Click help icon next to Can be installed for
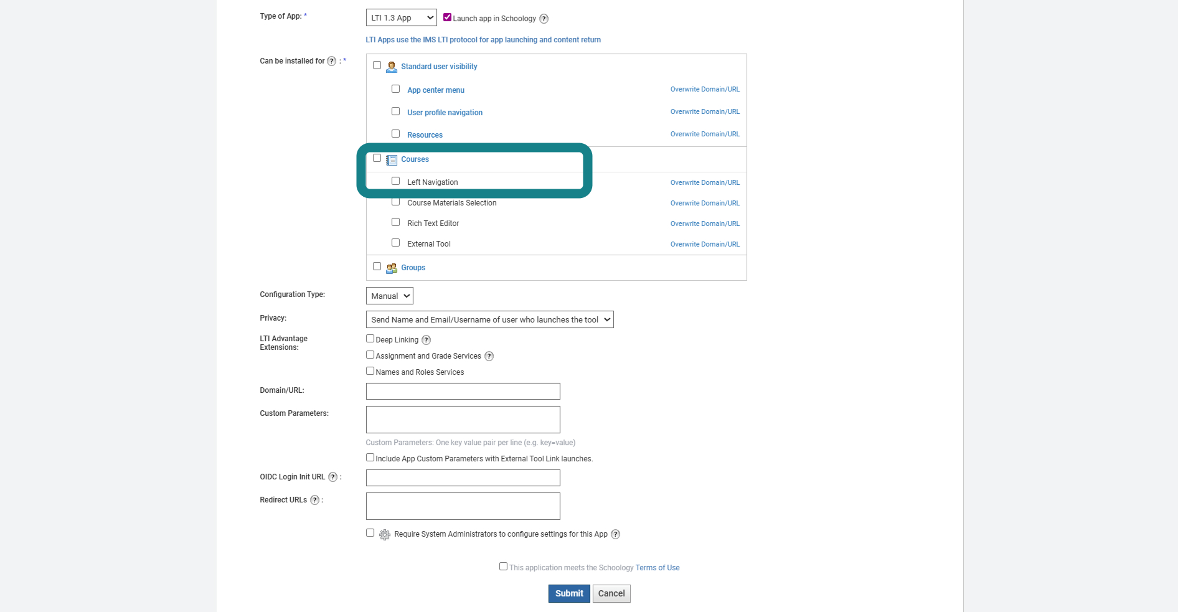Viewport: 1178px width, 612px height. click(x=331, y=61)
